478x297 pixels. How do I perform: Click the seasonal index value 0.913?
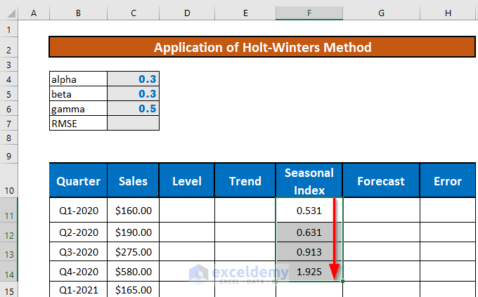[x=309, y=253]
